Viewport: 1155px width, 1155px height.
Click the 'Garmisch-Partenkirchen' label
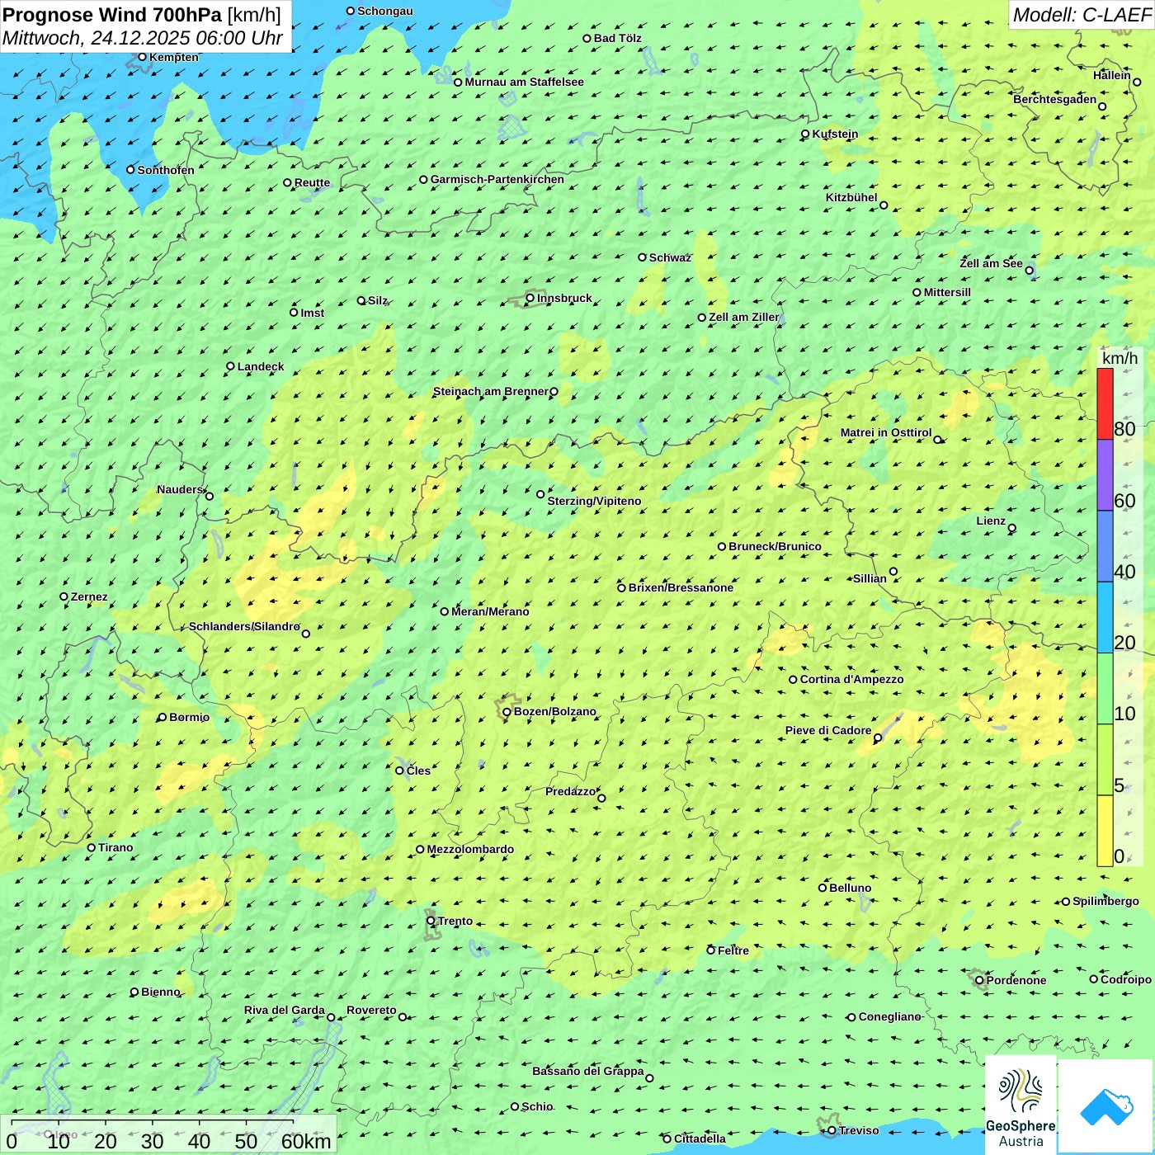point(497,179)
